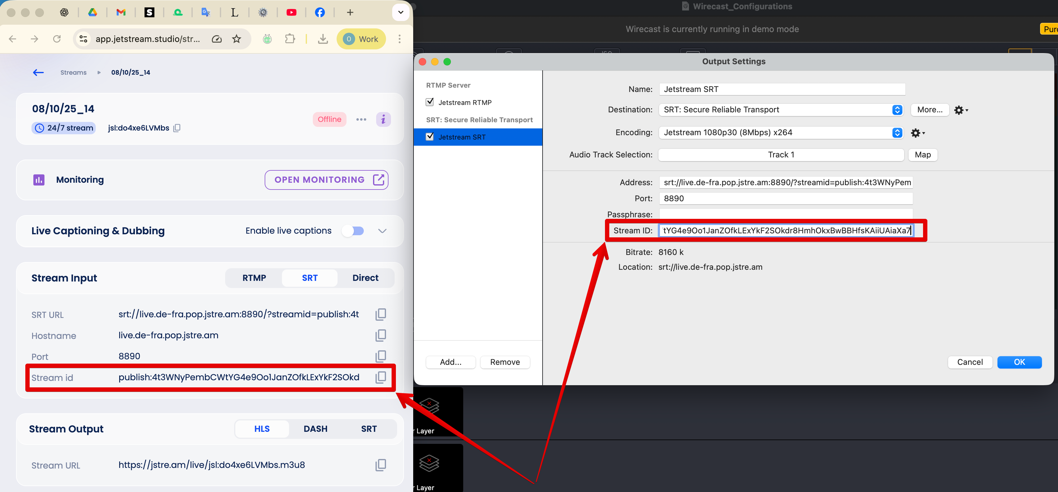Select the RTMP stream input tab
Image resolution: width=1058 pixels, height=492 pixels.
pos(254,278)
